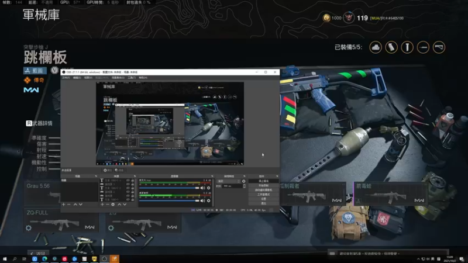
Task: Select the ZQ-FULL blueprint card
Action: pos(61,221)
